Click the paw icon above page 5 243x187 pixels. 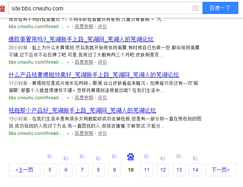click(x=50, y=156)
